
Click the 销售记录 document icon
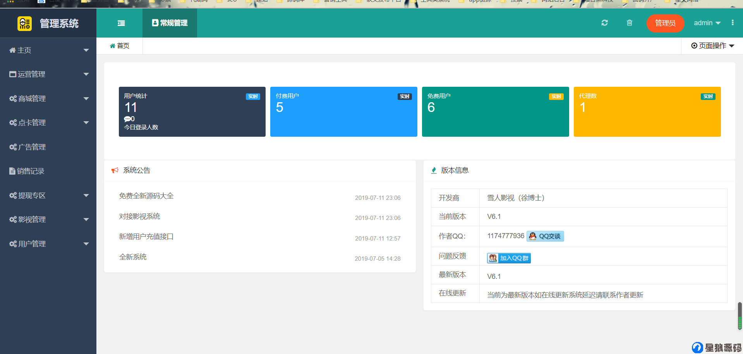[12, 171]
